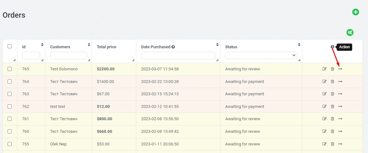Click the Total price column header

pos(107,47)
